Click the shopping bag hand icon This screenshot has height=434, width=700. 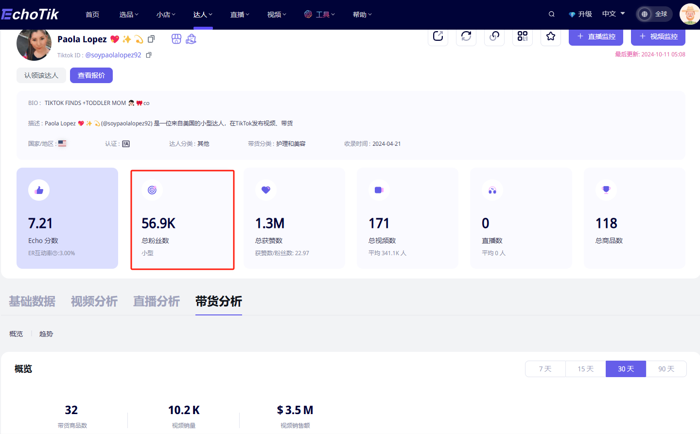[191, 39]
